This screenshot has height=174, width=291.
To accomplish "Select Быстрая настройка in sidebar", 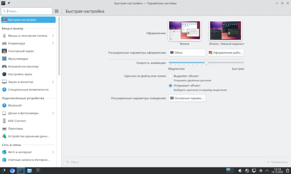I will coord(28,20).
